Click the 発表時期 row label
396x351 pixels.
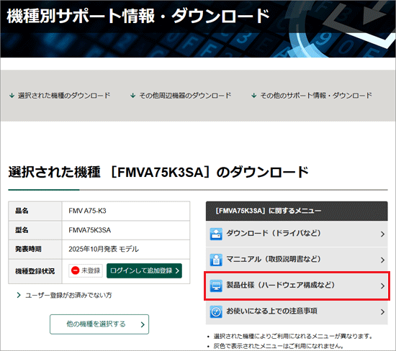(x=28, y=250)
